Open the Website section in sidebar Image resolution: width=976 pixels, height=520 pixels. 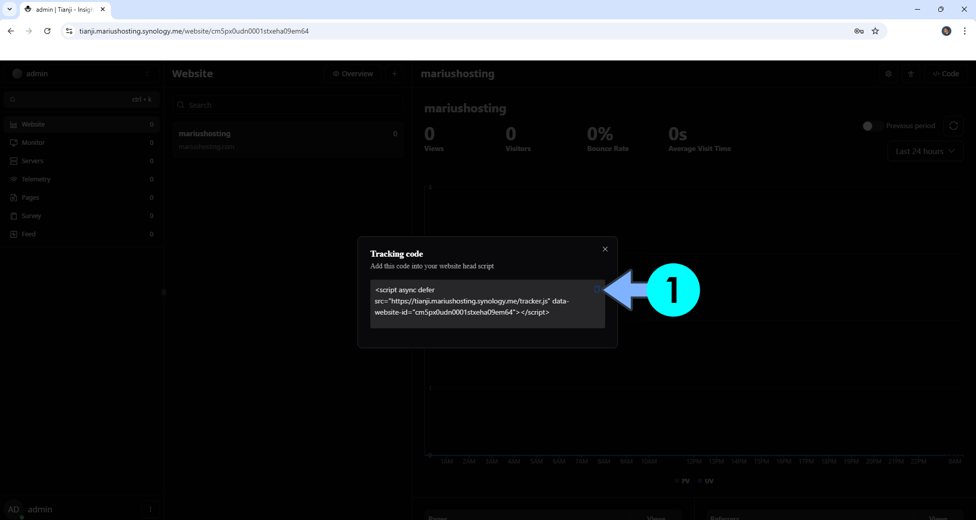[x=81, y=125]
